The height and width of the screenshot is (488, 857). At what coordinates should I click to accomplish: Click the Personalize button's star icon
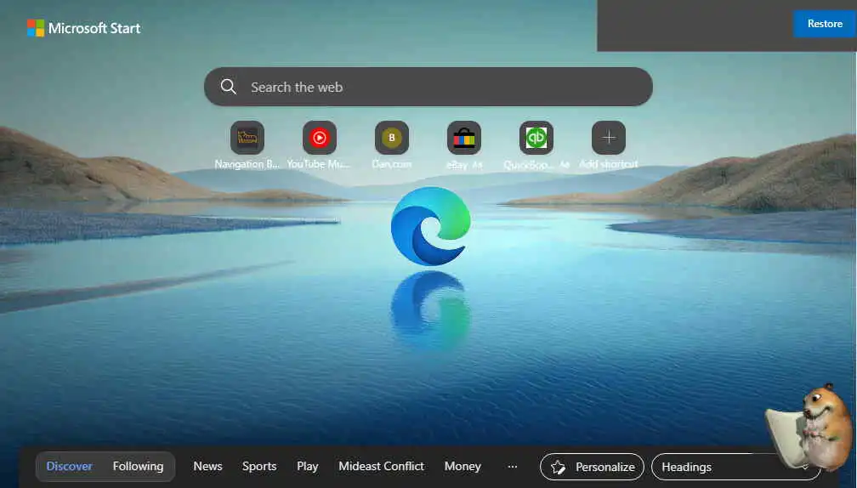558,468
